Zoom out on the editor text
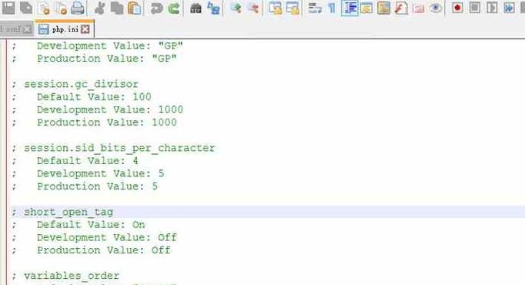This screenshot has height=285, width=525. click(x=254, y=8)
